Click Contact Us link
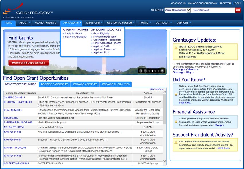Viewport: 244px width, 169px height. click(x=178, y=3)
